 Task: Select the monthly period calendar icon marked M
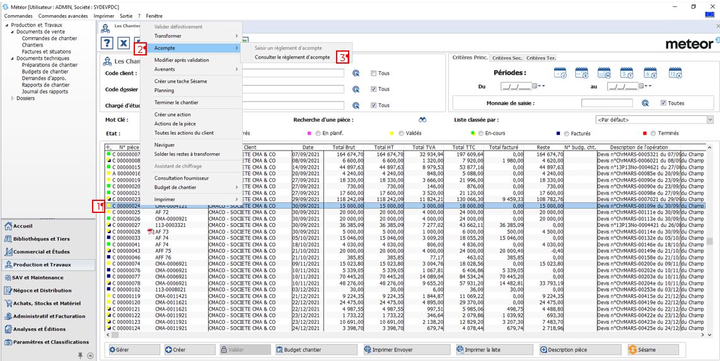[x=604, y=72]
